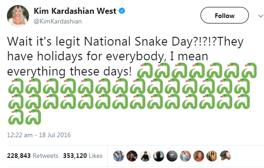The width and height of the screenshot is (264, 168).
Task: Click liker avatar with blue jacket person
Action: pyautogui.click(x=119, y=156)
